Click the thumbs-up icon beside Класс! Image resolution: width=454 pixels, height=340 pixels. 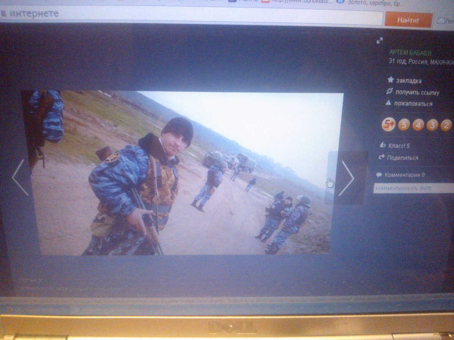pos(382,145)
